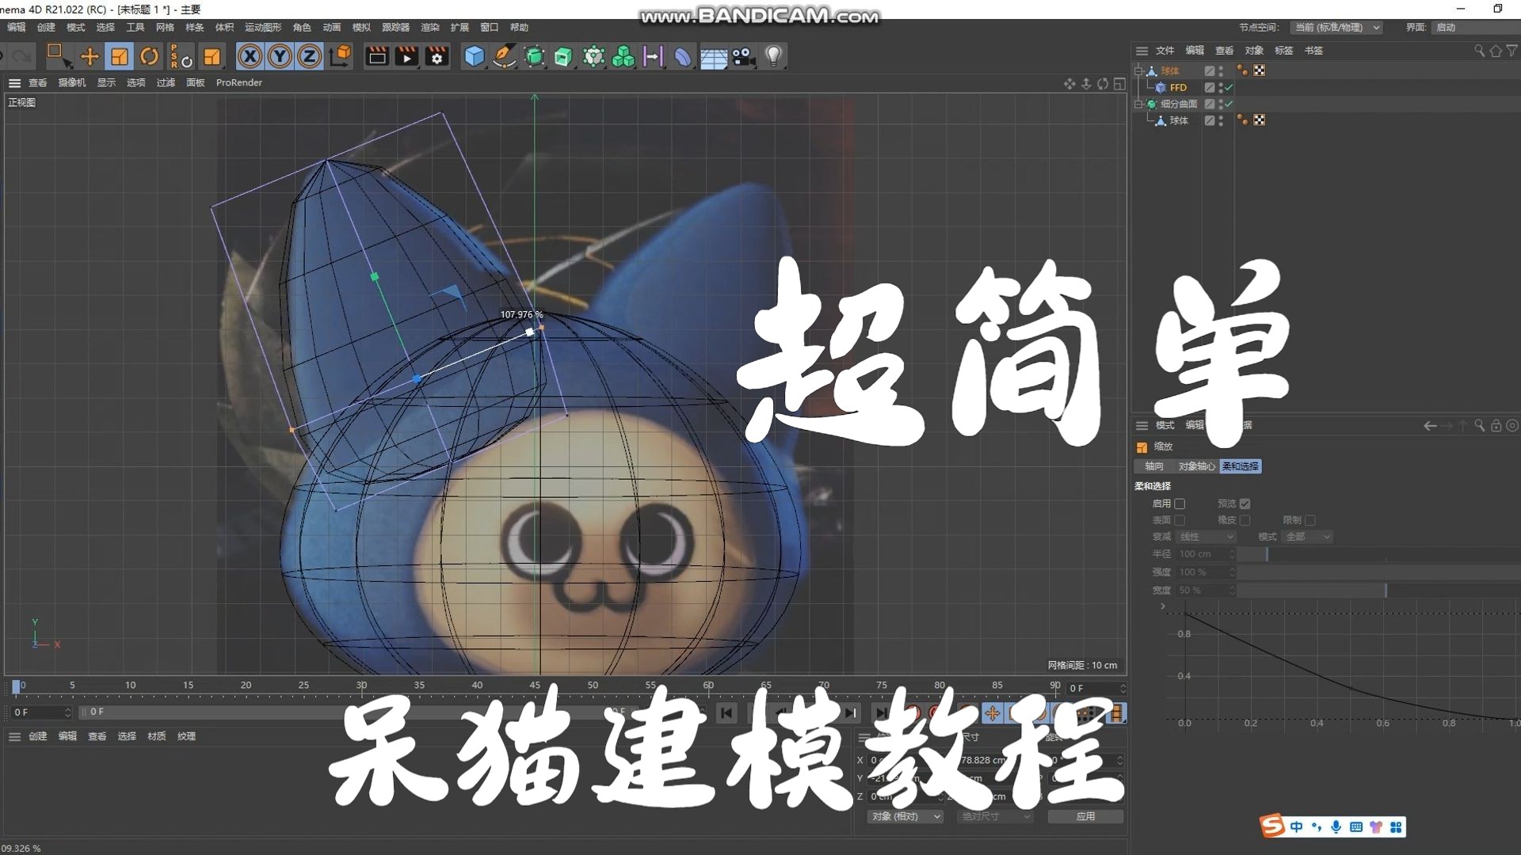This screenshot has height=855, width=1521.
Task: Adjust the 强度 strength slider
Action: (1378, 572)
